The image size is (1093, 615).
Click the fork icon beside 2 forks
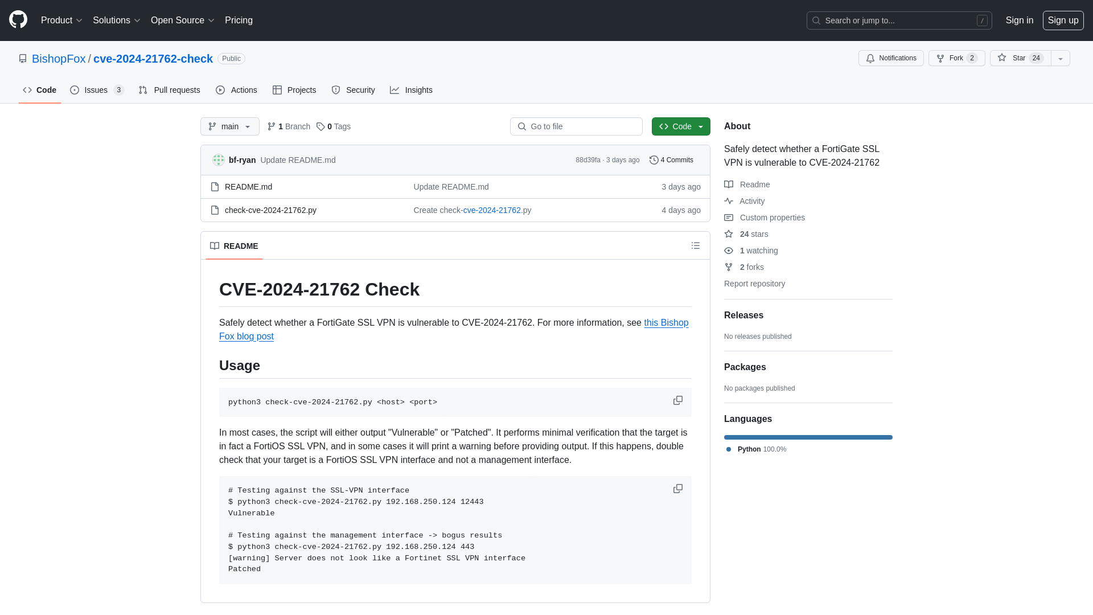pyautogui.click(x=729, y=267)
